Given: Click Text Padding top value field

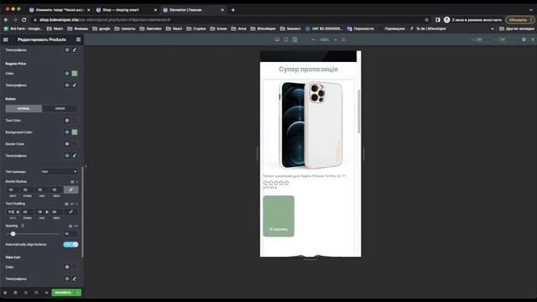Looking at the screenshot, I should click(x=13, y=212).
